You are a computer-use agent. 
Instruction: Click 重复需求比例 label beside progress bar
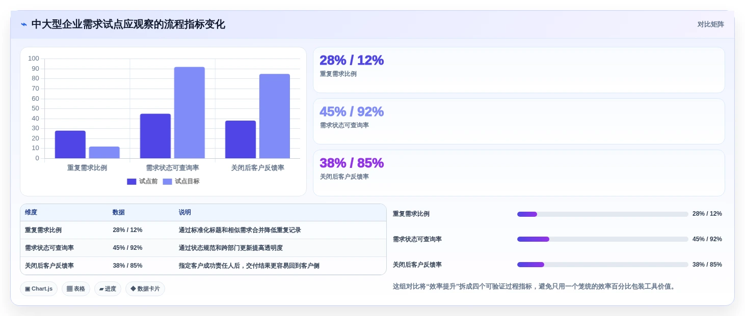click(x=411, y=214)
